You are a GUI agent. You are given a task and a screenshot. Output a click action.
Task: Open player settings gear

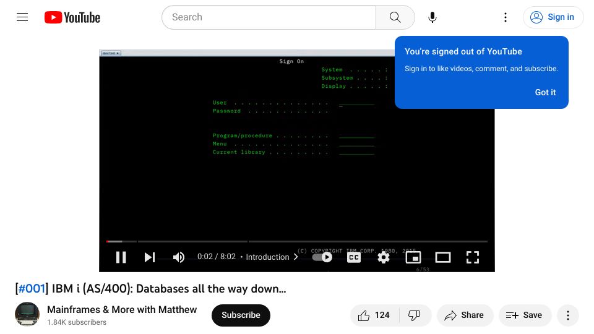384,257
